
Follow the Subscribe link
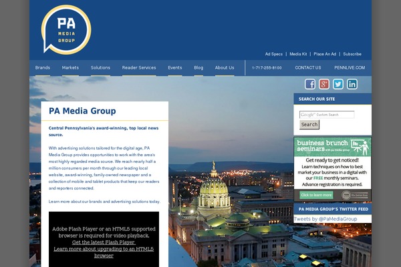point(352,54)
